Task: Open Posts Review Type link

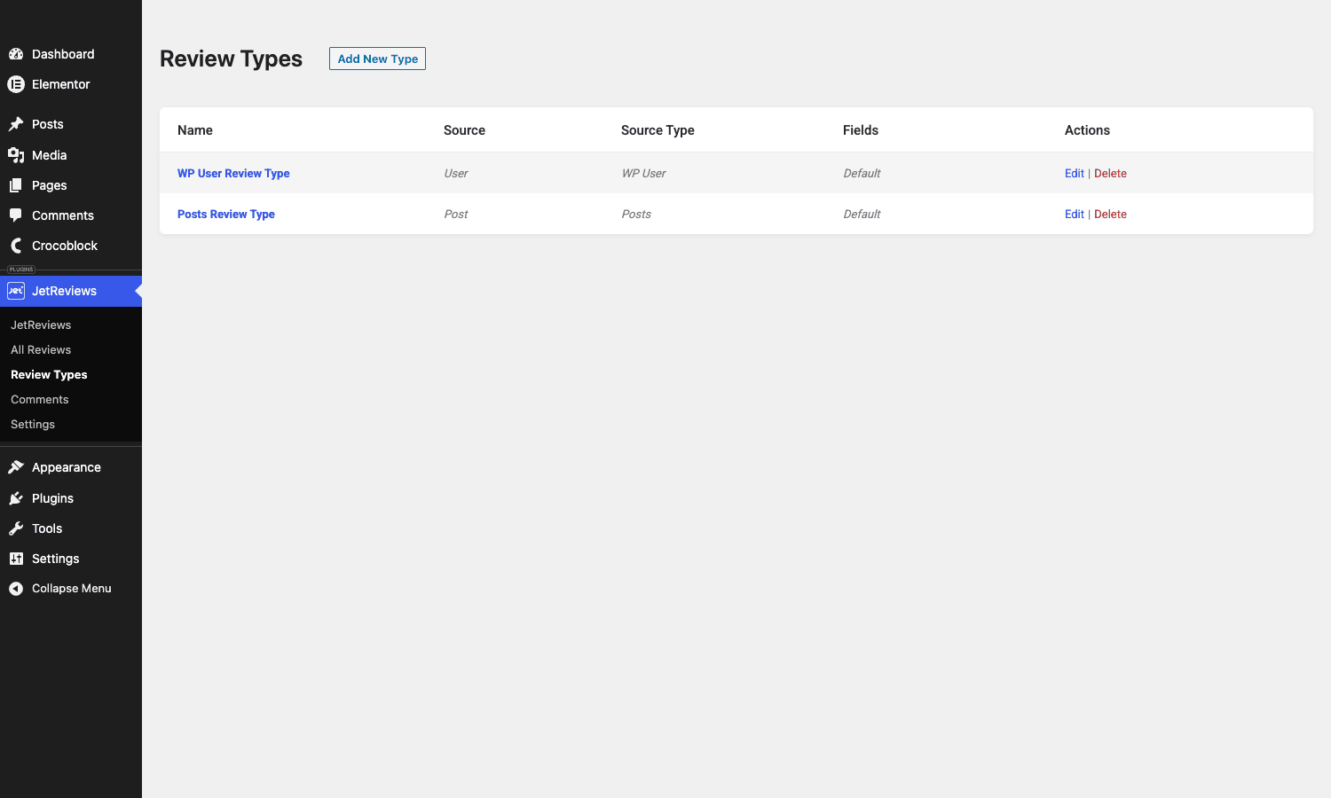Action: [226, 215]
